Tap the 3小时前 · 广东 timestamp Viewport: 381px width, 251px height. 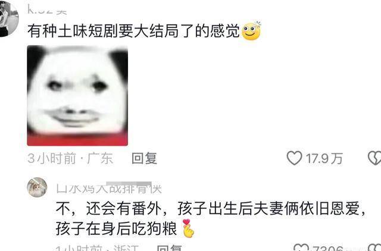coord(70,158)
